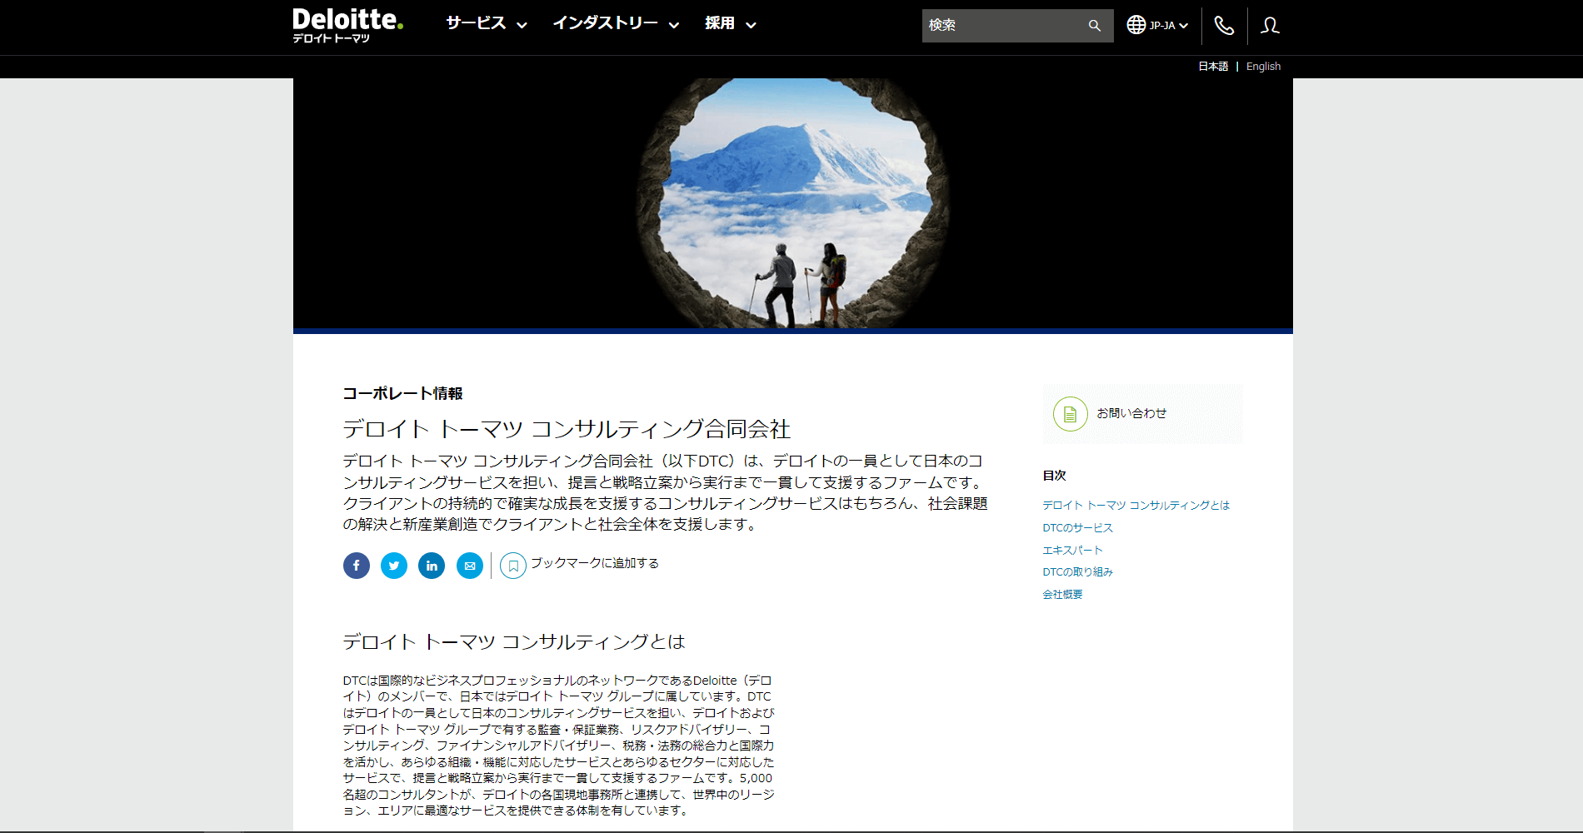Share page on LinkedIn
Viewport: 1583px width, 833px height.
click(432, 566)
